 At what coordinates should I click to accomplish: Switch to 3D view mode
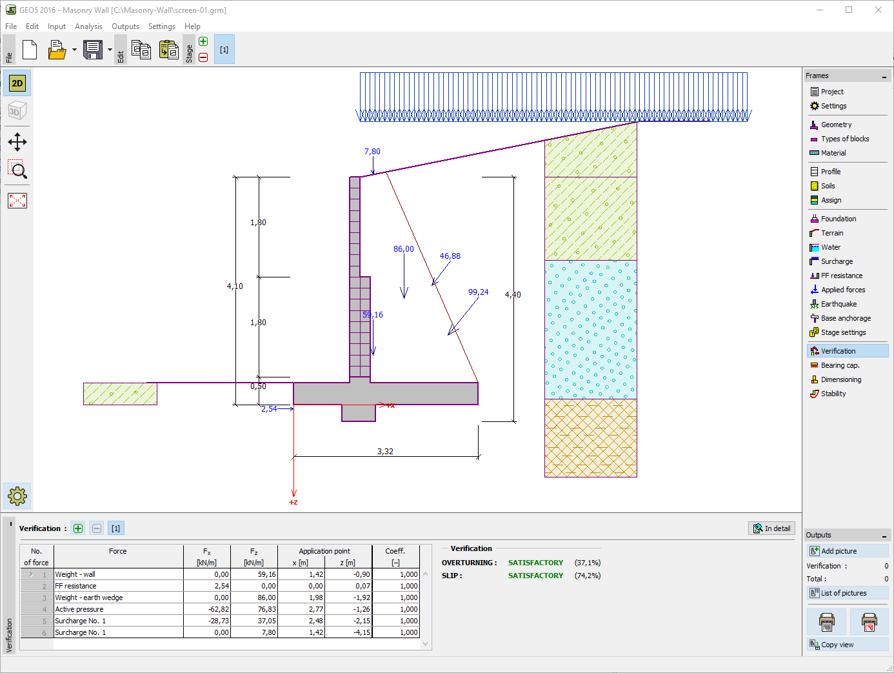pos(17,112)
